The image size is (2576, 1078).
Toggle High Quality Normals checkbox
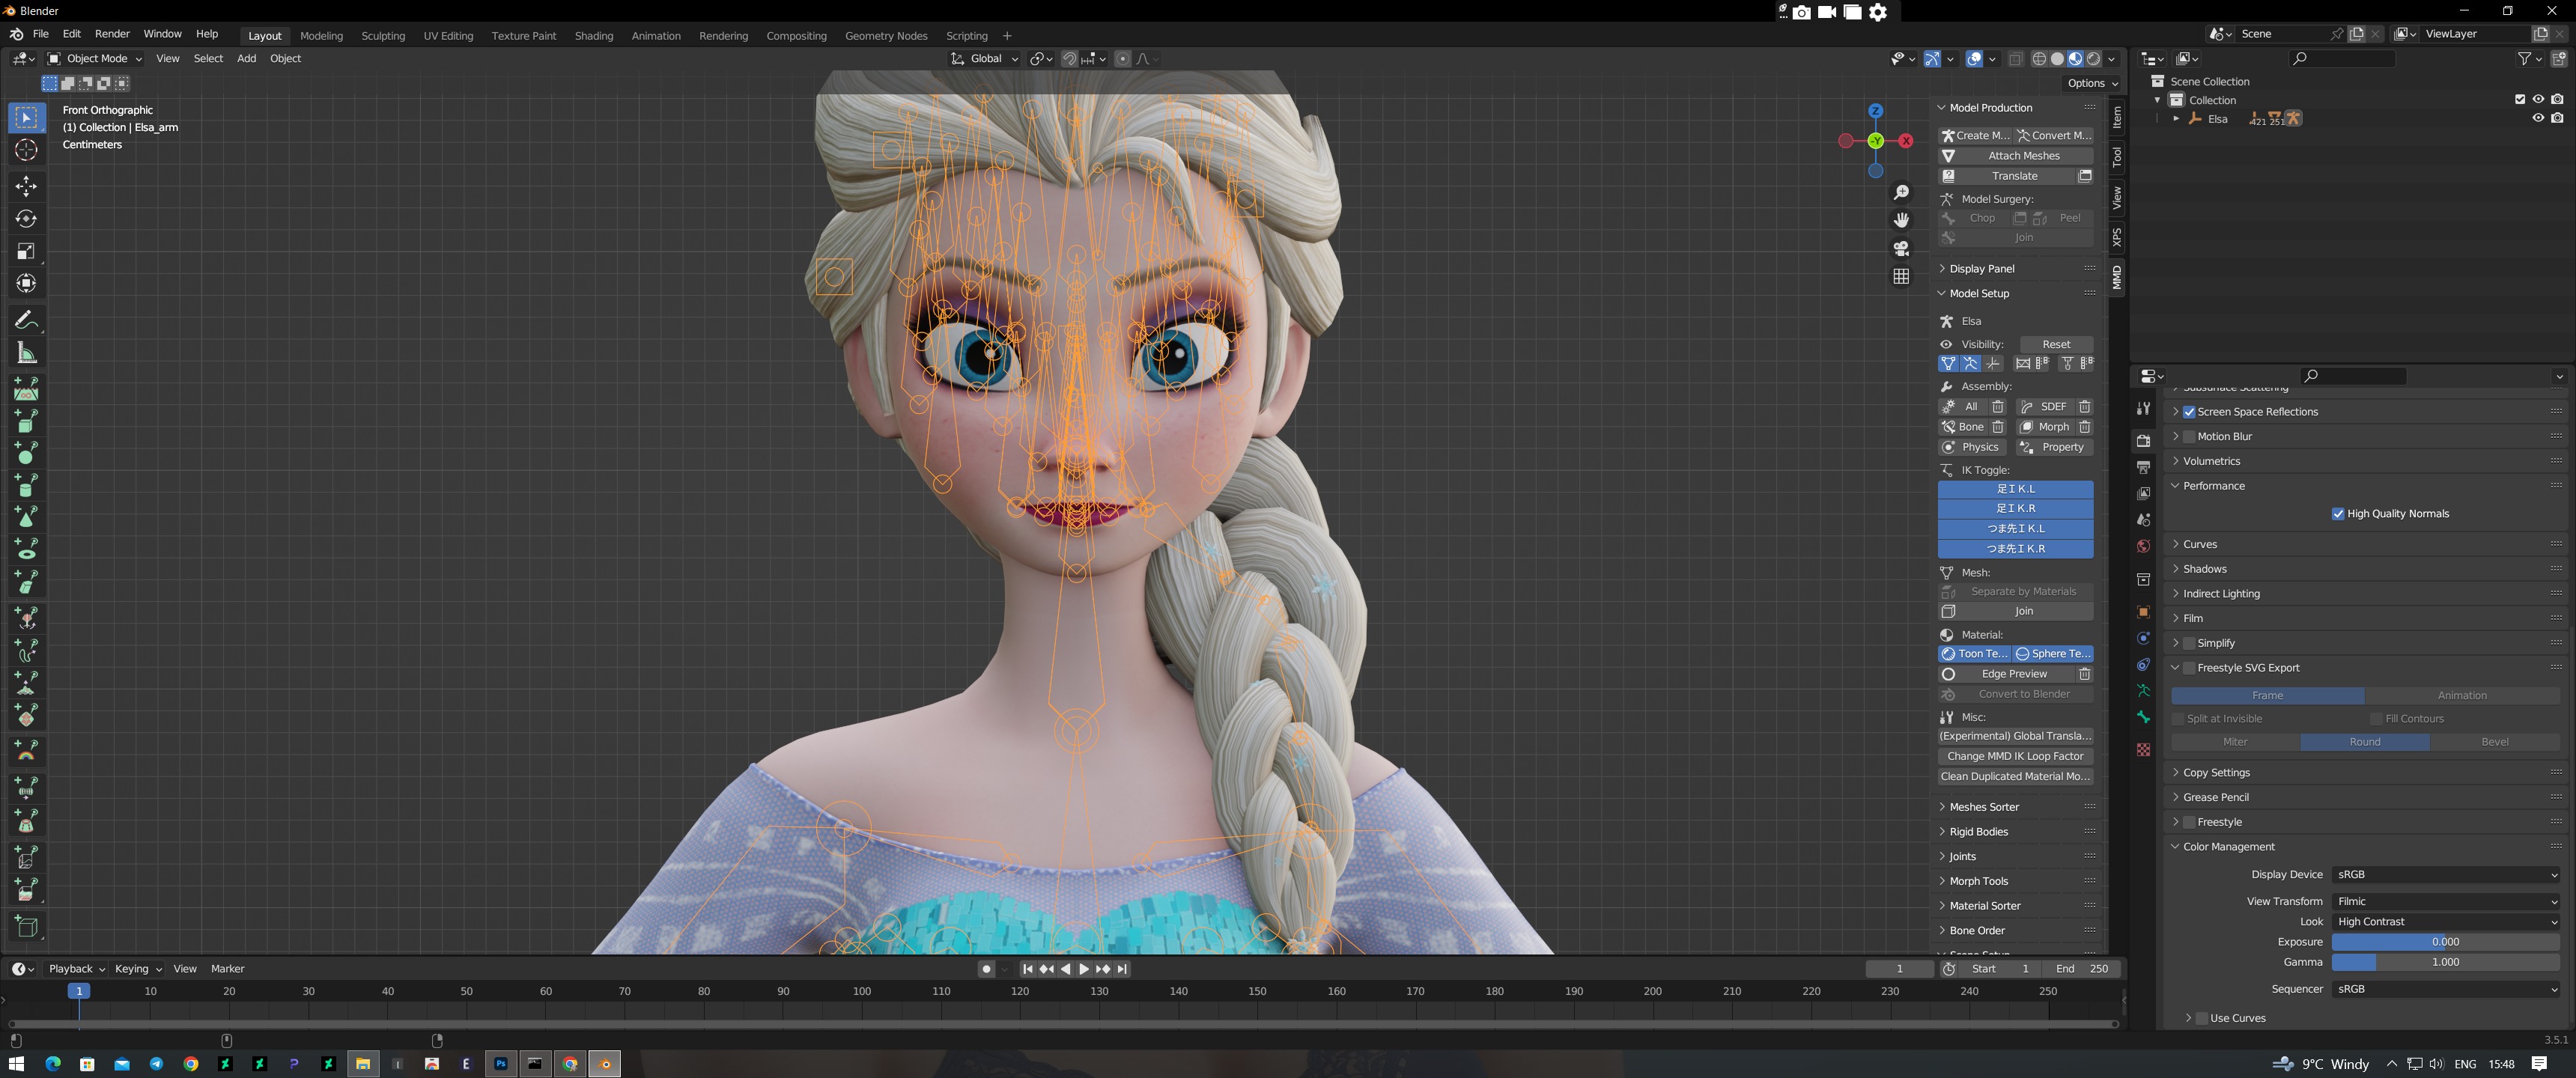tap(2338, 514)
